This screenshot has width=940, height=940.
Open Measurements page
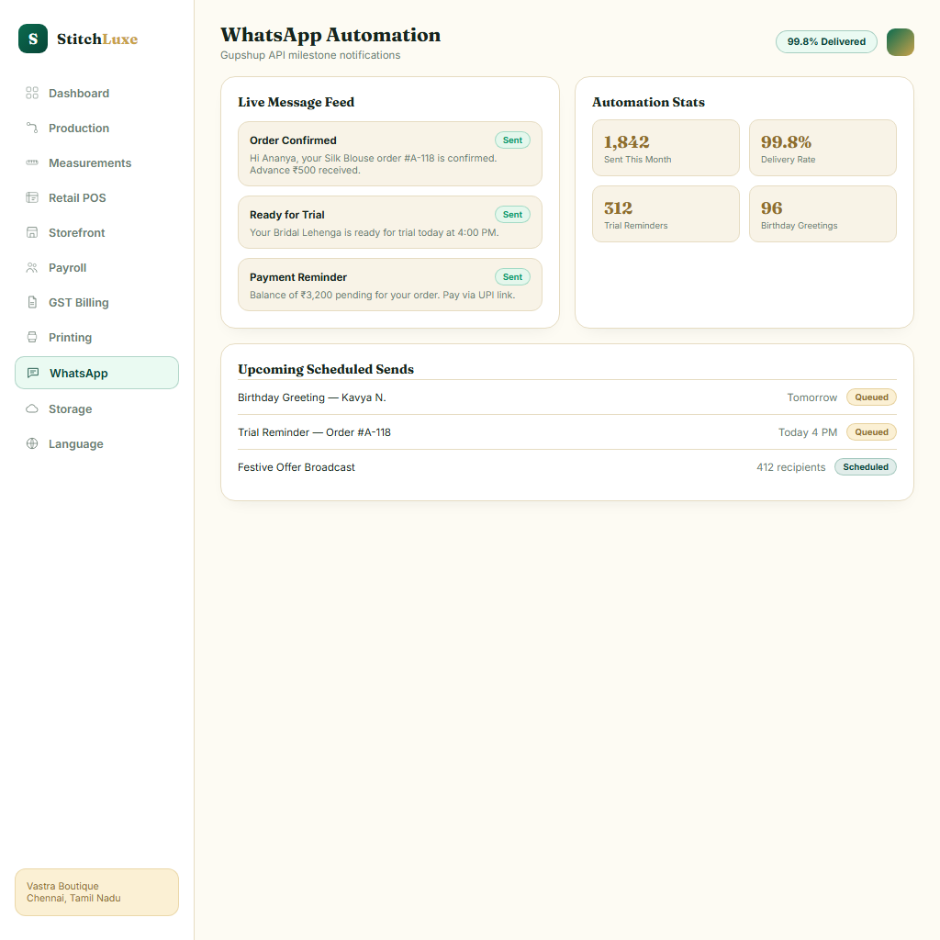pos(96,162)
